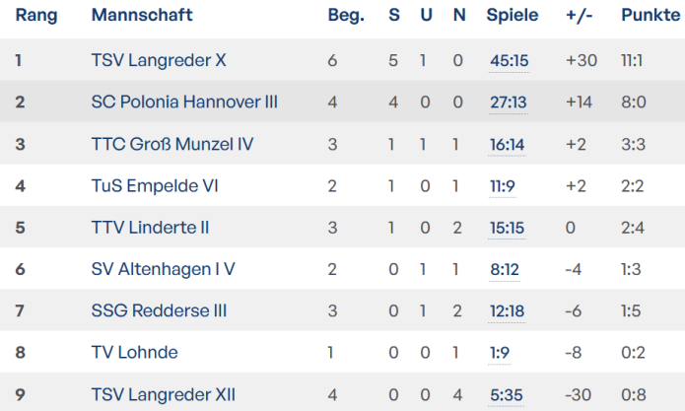Open TSV Langreder X team link
Viewport: 685px width, 411px height.
coord(159,61)
